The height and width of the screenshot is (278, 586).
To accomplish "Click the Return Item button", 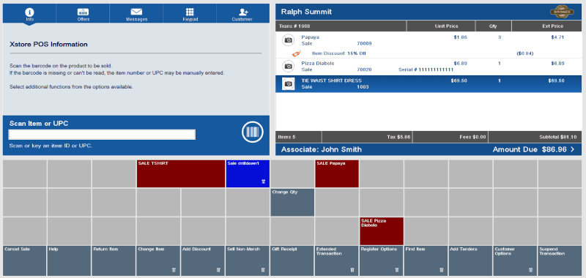I will 114,261.
